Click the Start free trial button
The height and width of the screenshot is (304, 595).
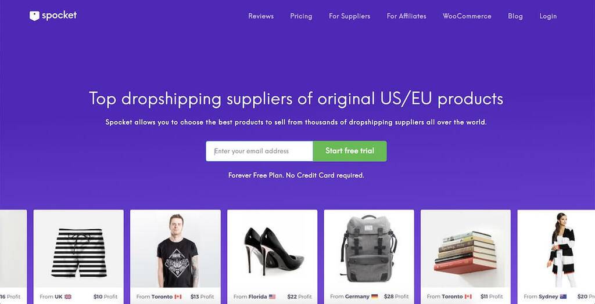pos(350,151)
